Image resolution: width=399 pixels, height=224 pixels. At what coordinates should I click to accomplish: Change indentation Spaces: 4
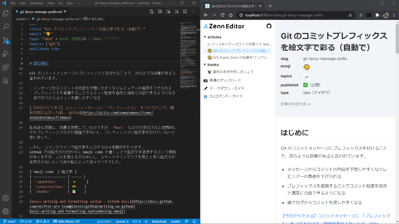pos(122,221)
